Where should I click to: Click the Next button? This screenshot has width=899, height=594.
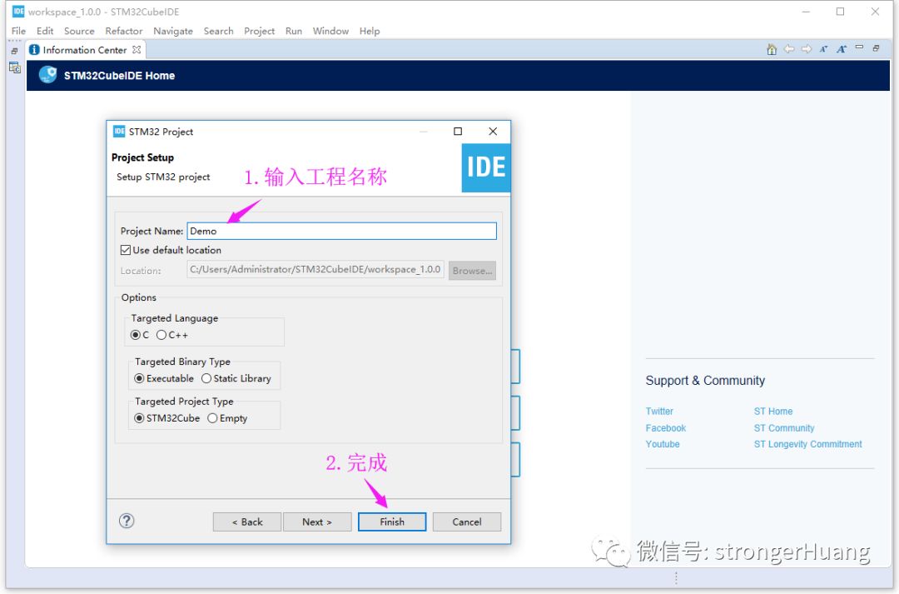pyautogui.click(x=317, y=522)
